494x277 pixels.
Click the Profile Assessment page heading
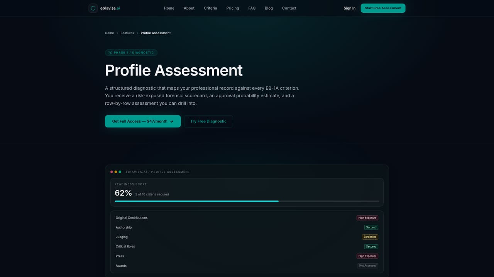click(174, 70)
